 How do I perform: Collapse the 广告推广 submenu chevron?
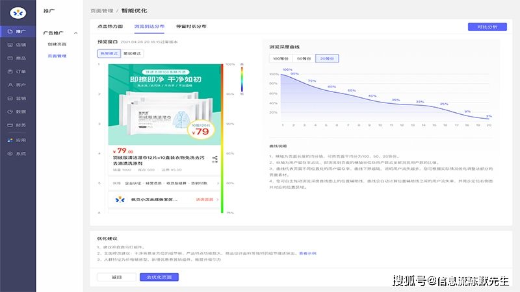coord(76,33)
